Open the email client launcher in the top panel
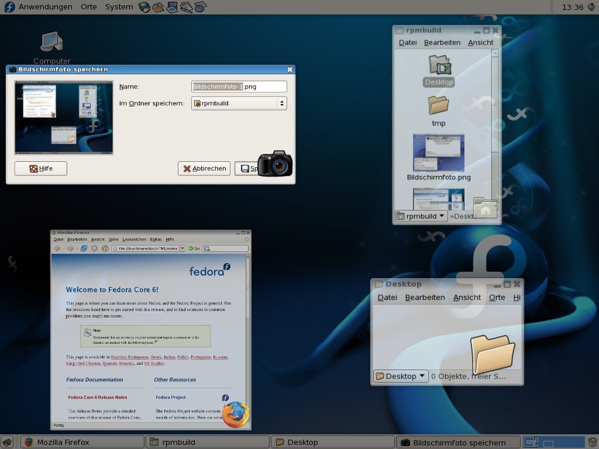 click(158, 8)
